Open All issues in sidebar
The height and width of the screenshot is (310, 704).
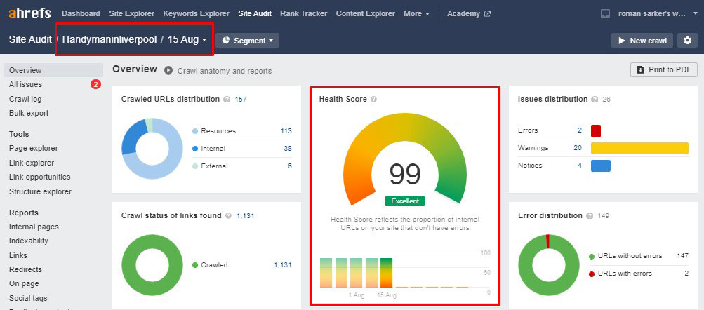26,85
